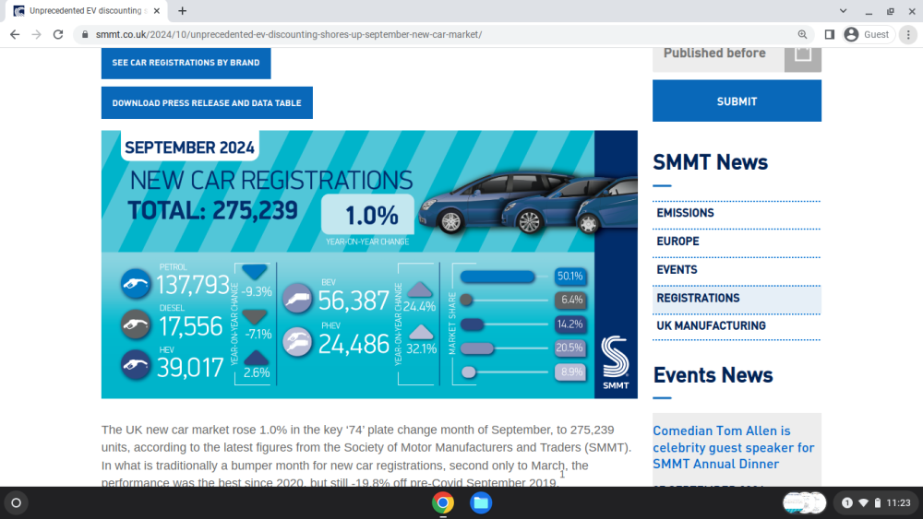Open Comedian Tom Allen article link
923x519 pixels.
[x=734, y=447]
